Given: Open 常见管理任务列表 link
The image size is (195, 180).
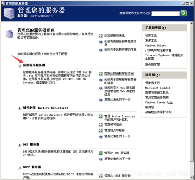Looking at the screenshot, I should tap(157, 97).
